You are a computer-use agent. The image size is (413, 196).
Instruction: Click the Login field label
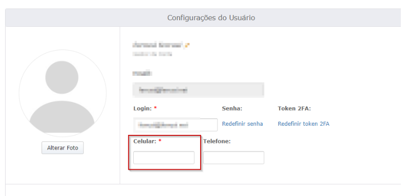142,109
